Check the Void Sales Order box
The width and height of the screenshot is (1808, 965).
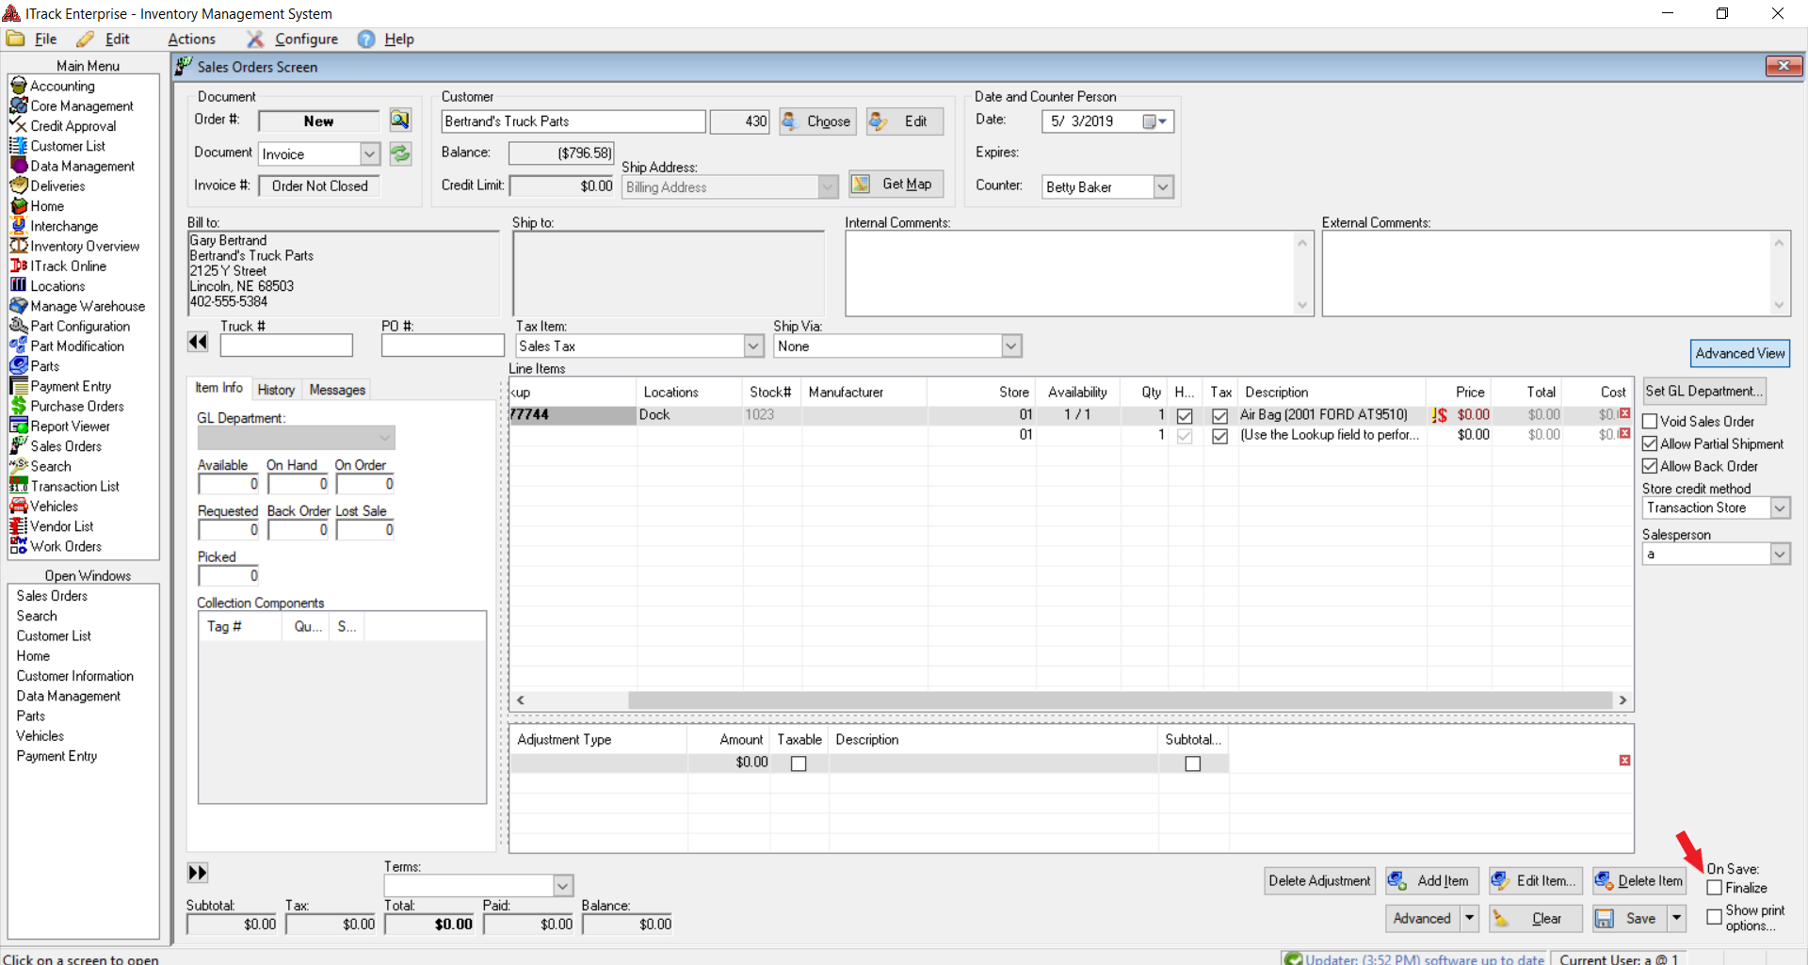pos(1651,422)
